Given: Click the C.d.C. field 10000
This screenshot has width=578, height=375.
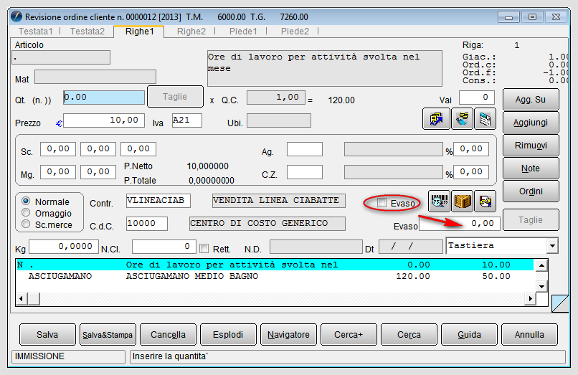Looking at the screenshot, I should click(147, 224).
